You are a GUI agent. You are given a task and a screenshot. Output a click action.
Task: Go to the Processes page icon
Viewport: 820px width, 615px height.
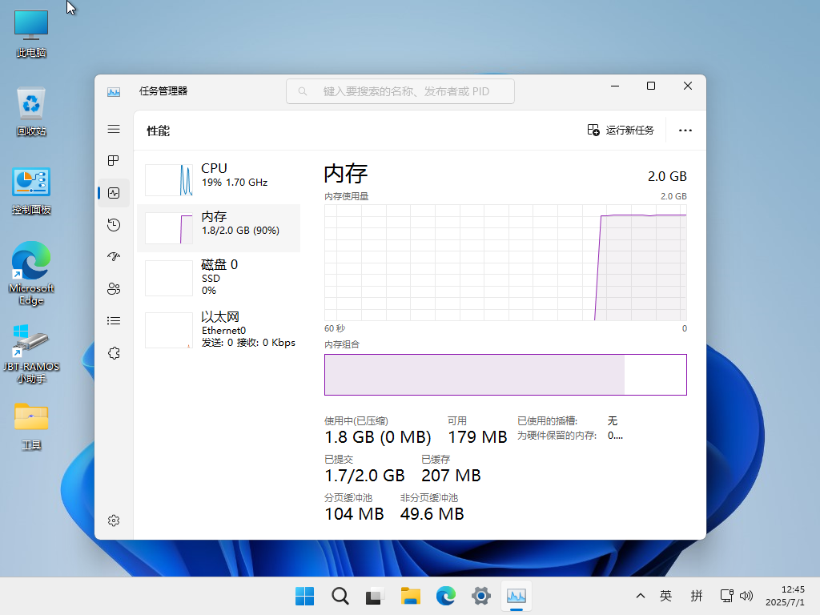pyautogui.click(x=114, y=160)
